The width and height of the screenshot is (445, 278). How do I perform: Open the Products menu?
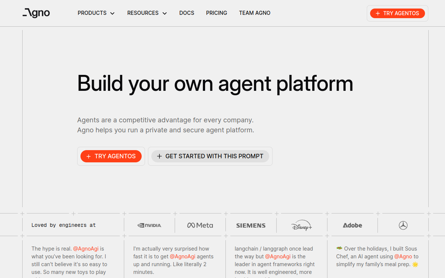[x=96, y=13]
